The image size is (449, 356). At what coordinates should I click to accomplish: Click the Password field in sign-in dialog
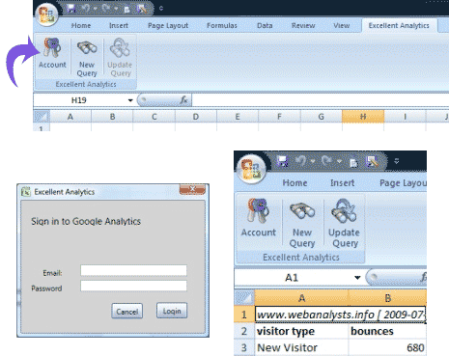point(133,286)
